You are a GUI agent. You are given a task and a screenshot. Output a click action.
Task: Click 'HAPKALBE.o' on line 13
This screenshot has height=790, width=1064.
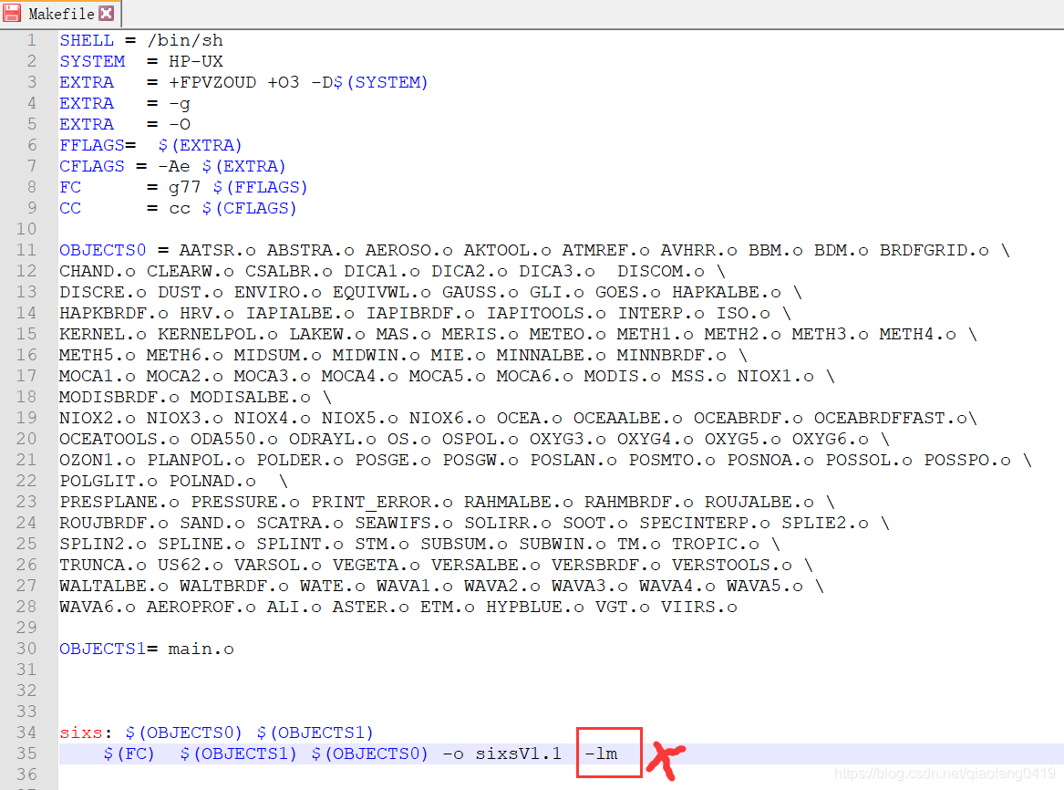tap(727, 292)
